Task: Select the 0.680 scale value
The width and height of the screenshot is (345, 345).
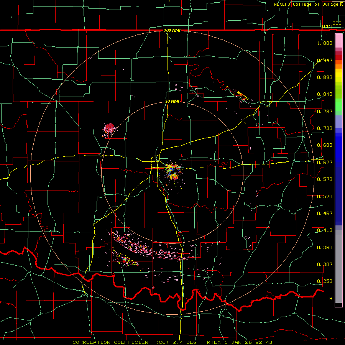Action: point(325,145)
